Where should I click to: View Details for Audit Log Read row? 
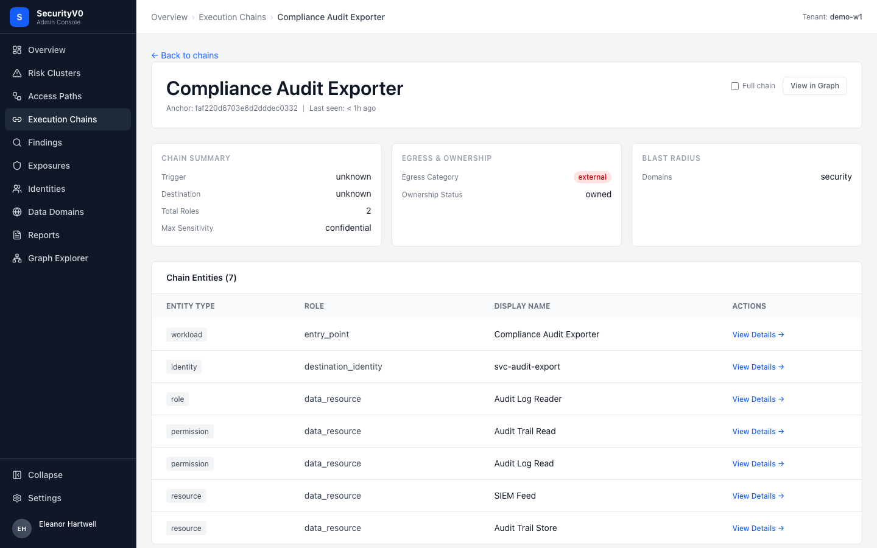(758, 464)
